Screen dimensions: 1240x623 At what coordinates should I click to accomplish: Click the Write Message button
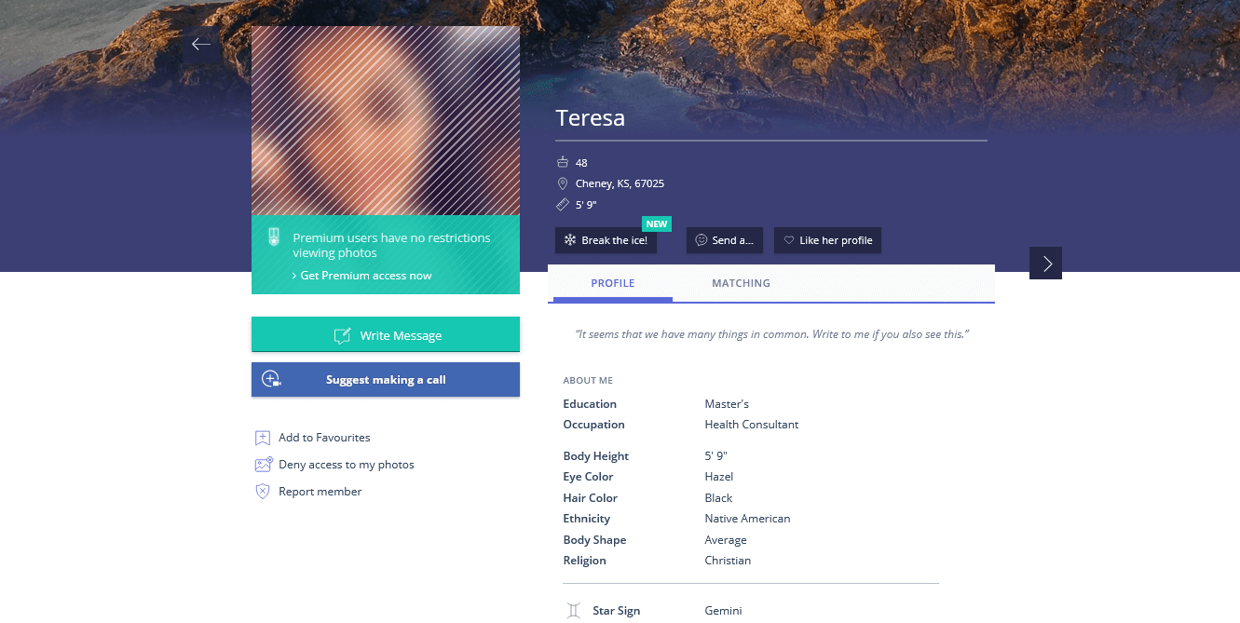pos(386,335)
